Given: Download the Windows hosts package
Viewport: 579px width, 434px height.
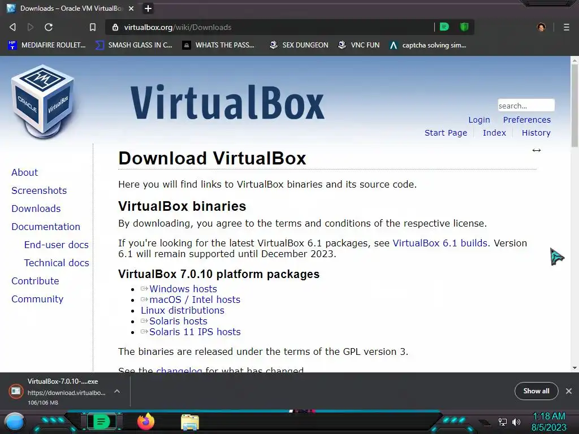Looking at the screenshot, I should (x=183, y=289).
